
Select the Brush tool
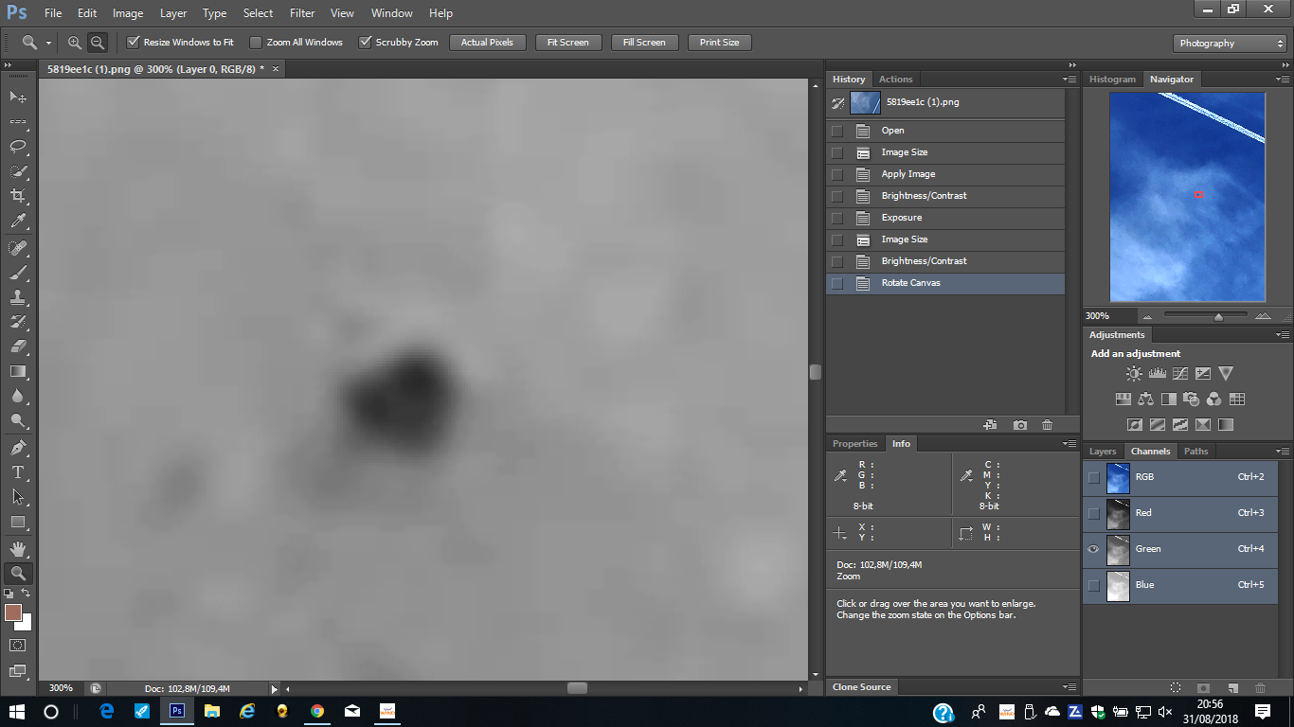[17, 273]
